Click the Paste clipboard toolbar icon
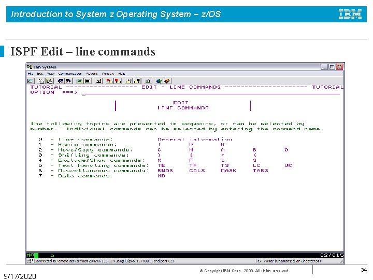This screenshot has height=280, width=373. coord(49,81)
